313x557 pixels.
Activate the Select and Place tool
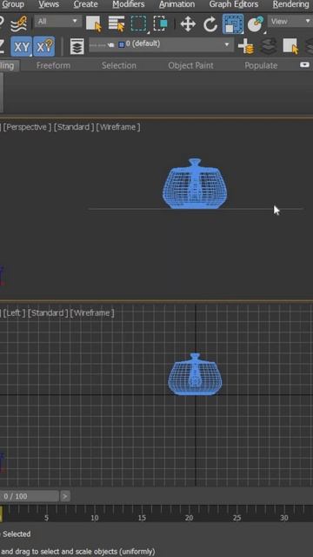[x=256, y=23]
